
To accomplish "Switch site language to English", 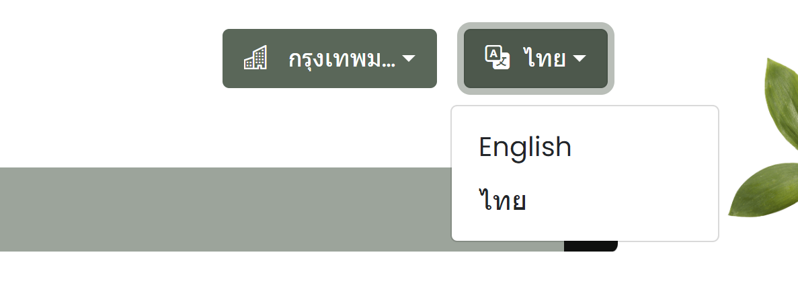I will pyautogui.click(x=524, y=147).
